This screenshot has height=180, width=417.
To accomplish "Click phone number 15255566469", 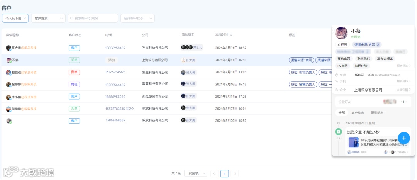I will (x=115, y=85).
